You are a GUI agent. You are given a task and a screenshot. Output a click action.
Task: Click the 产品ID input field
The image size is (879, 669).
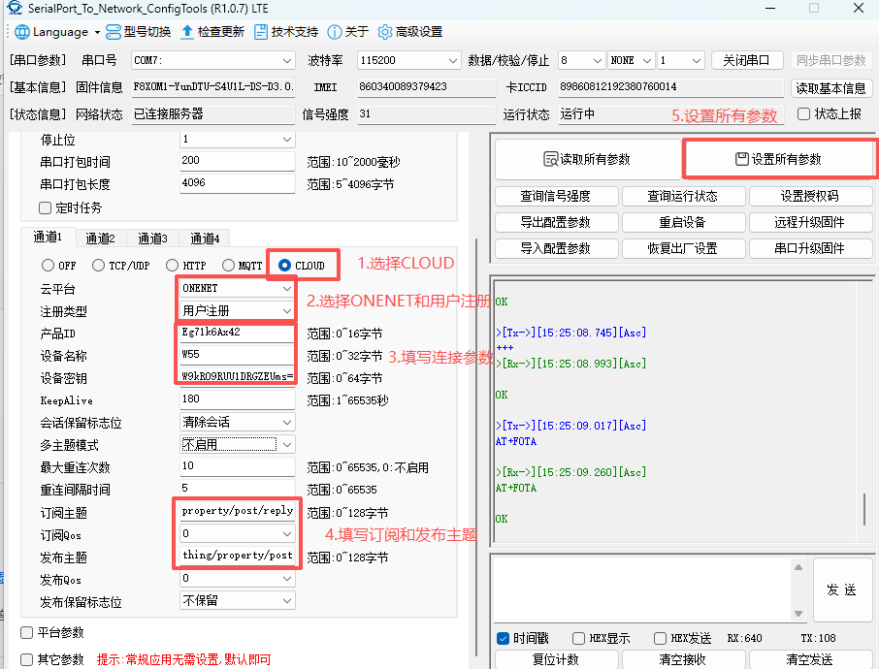pyautogui.click(x=237, y=333)
